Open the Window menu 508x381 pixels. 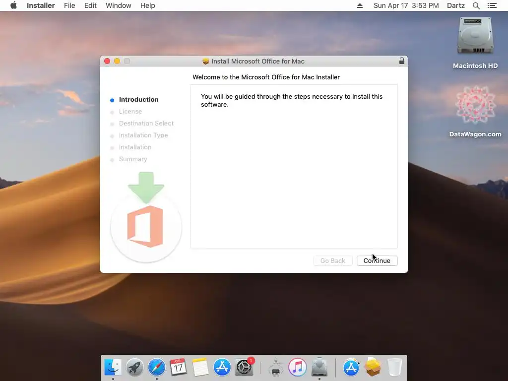tap(118, 5)
